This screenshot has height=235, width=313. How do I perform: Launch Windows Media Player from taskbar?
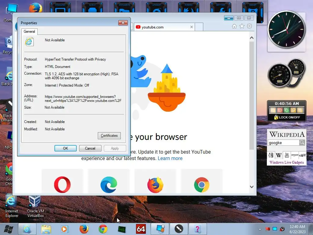(x=65, y=229)
